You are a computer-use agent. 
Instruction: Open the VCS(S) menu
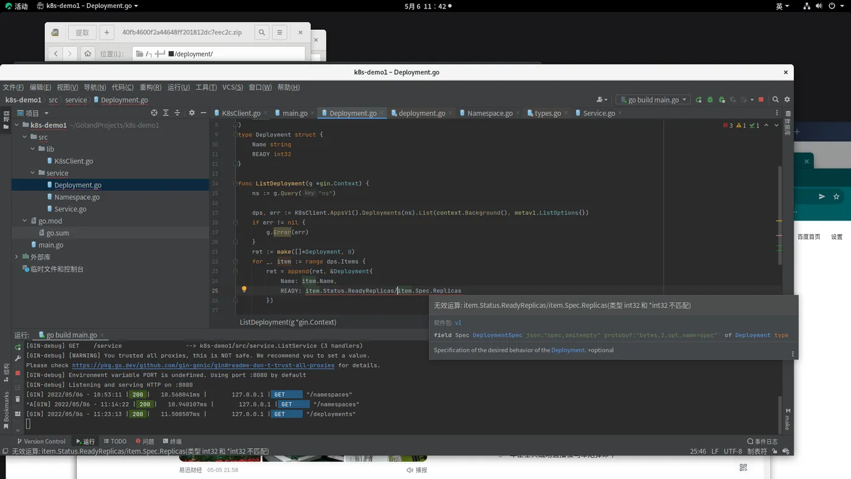pyautogui.click(x=233, y=88)
